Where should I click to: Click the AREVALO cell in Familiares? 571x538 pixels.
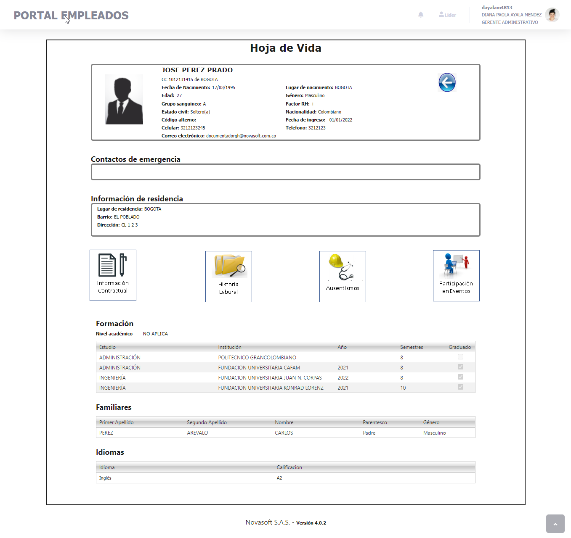[x=198, y=433]
